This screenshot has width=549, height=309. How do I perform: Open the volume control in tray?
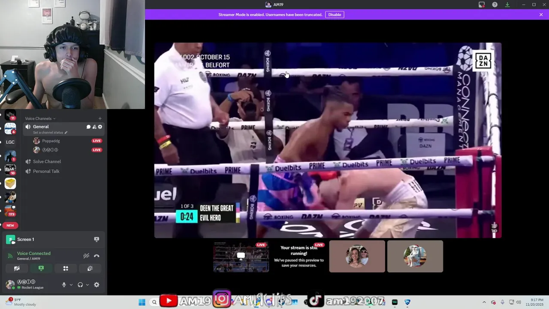(518, 302)
